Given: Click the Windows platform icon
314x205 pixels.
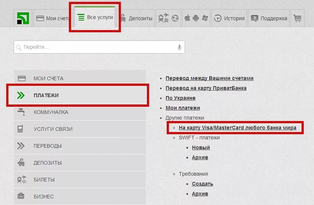Looking at the screenshot, I should pyautogui.click(x=205, y=18).
